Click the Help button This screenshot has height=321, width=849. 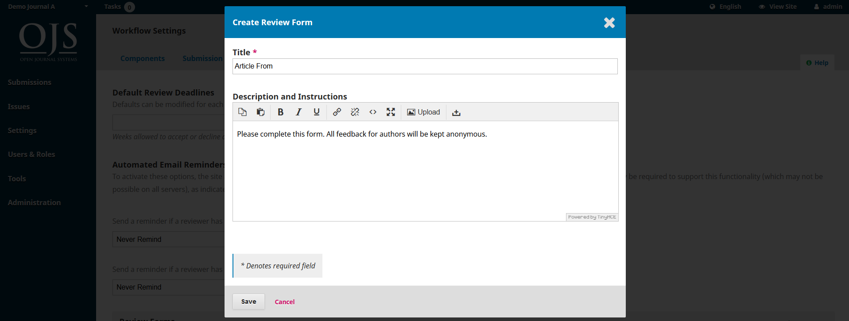817,63
